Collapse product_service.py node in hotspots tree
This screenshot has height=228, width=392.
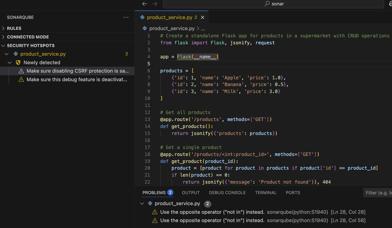7,54
